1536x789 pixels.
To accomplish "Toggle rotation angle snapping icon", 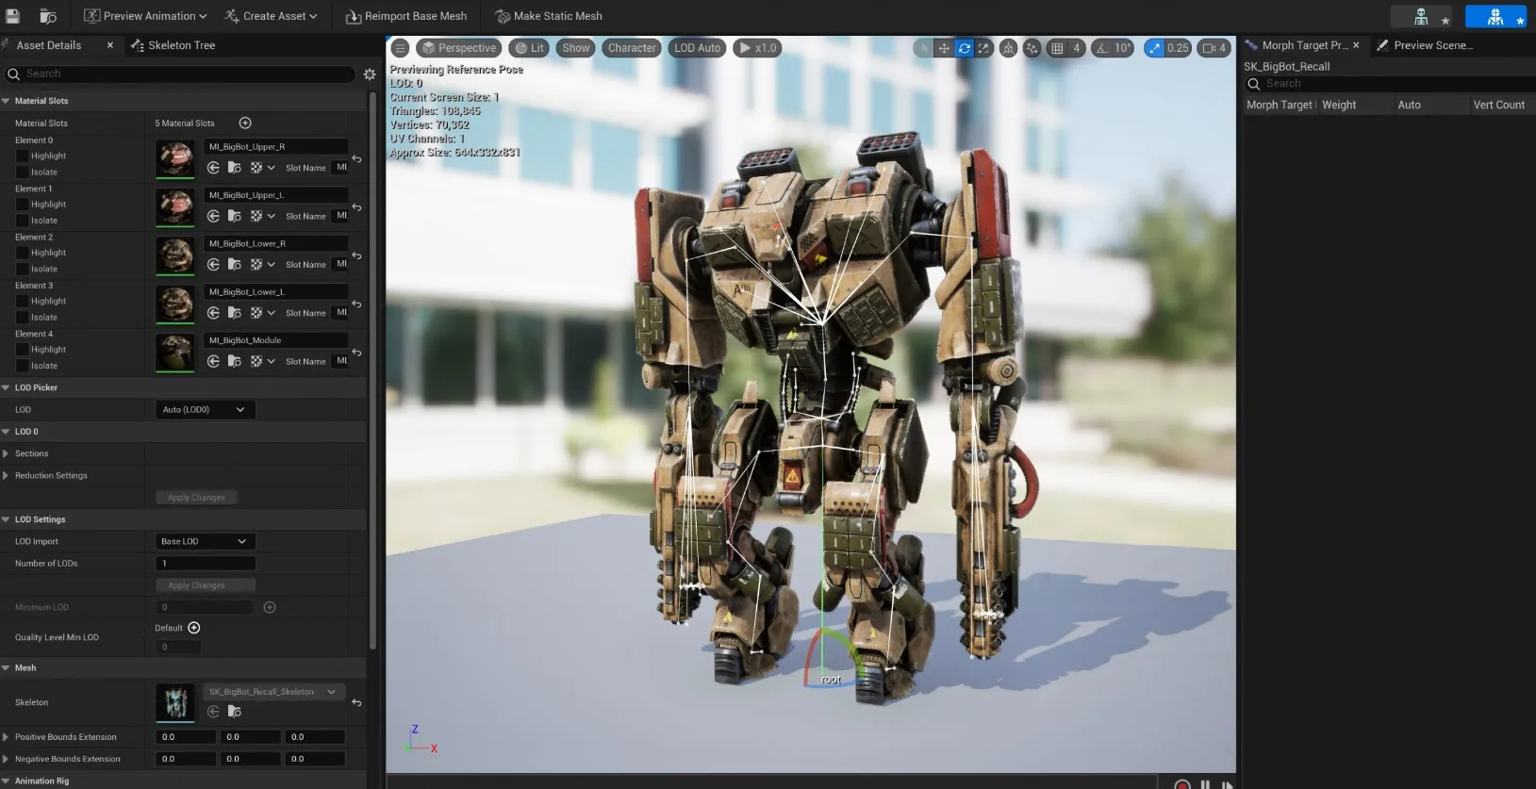I will pyautogui.click(x=1101, y=48).
